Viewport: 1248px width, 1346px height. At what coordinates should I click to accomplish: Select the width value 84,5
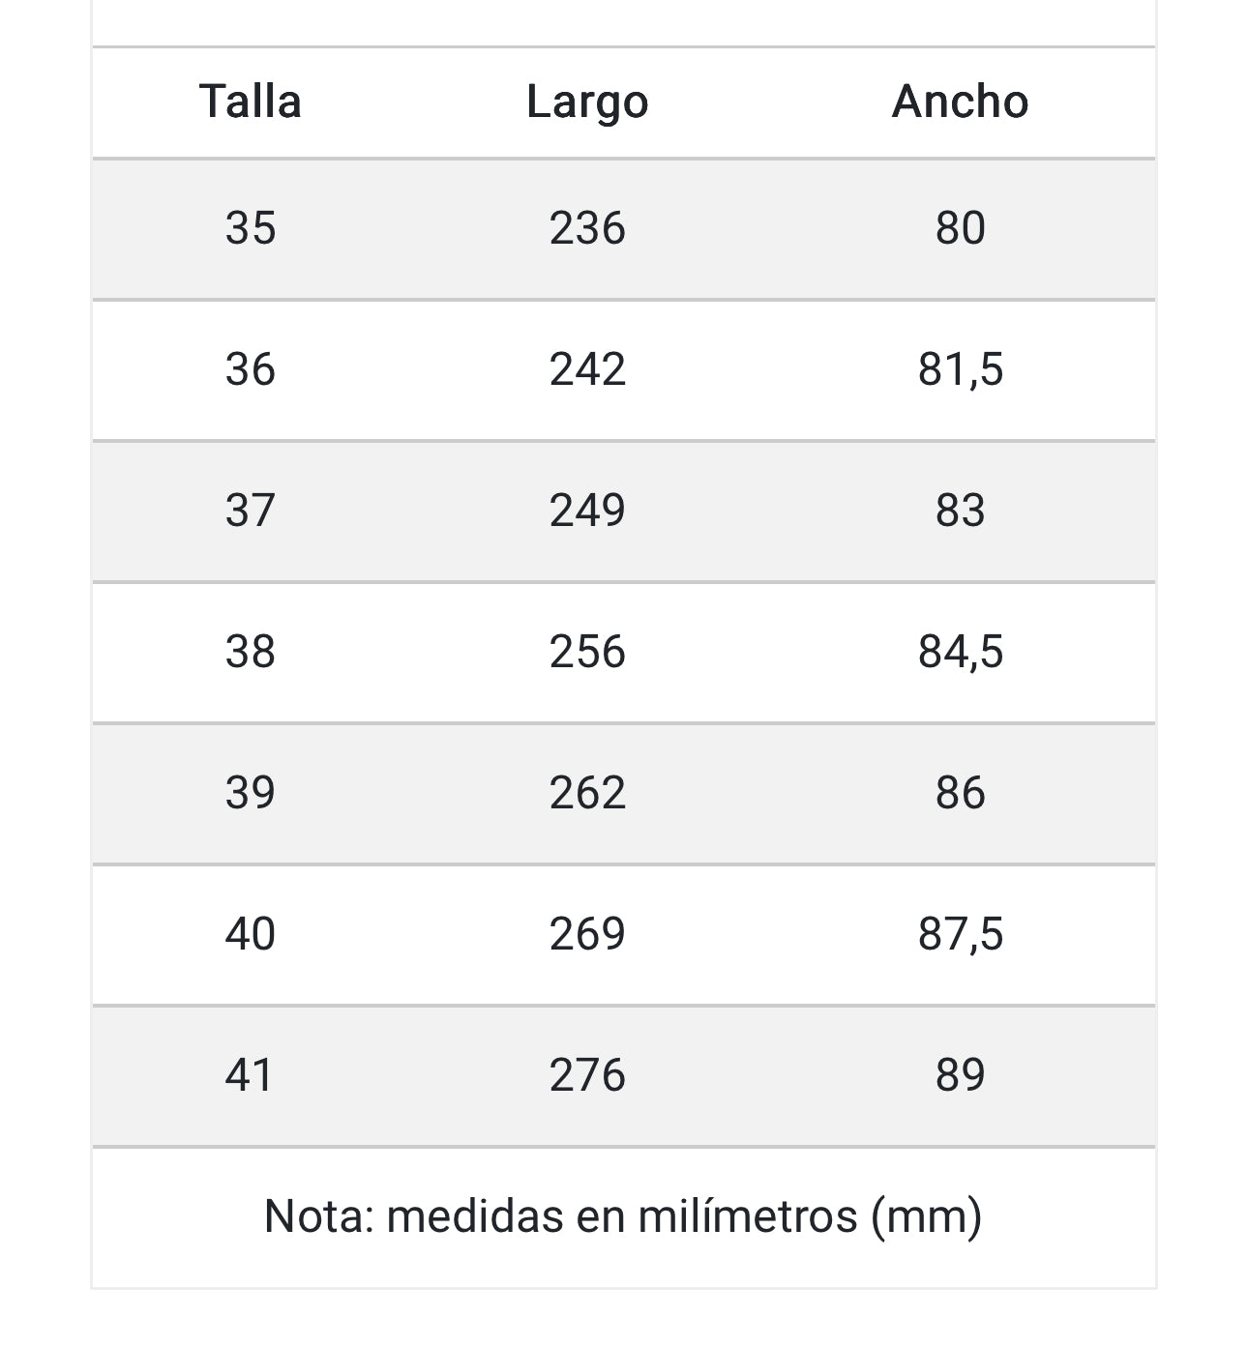pyautogui.click(x=960, y=652)
